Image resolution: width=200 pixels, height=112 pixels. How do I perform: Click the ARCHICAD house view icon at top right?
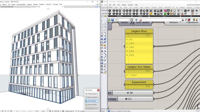97,7
